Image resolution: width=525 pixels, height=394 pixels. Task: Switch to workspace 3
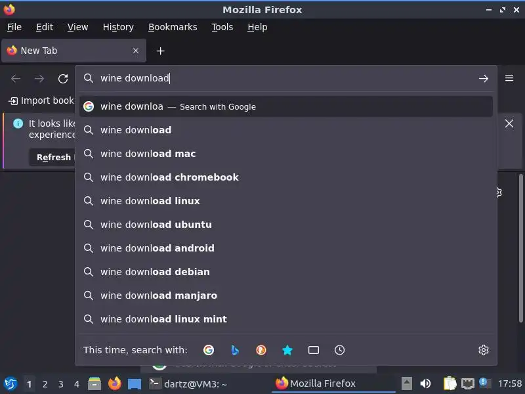pos(60,384)
